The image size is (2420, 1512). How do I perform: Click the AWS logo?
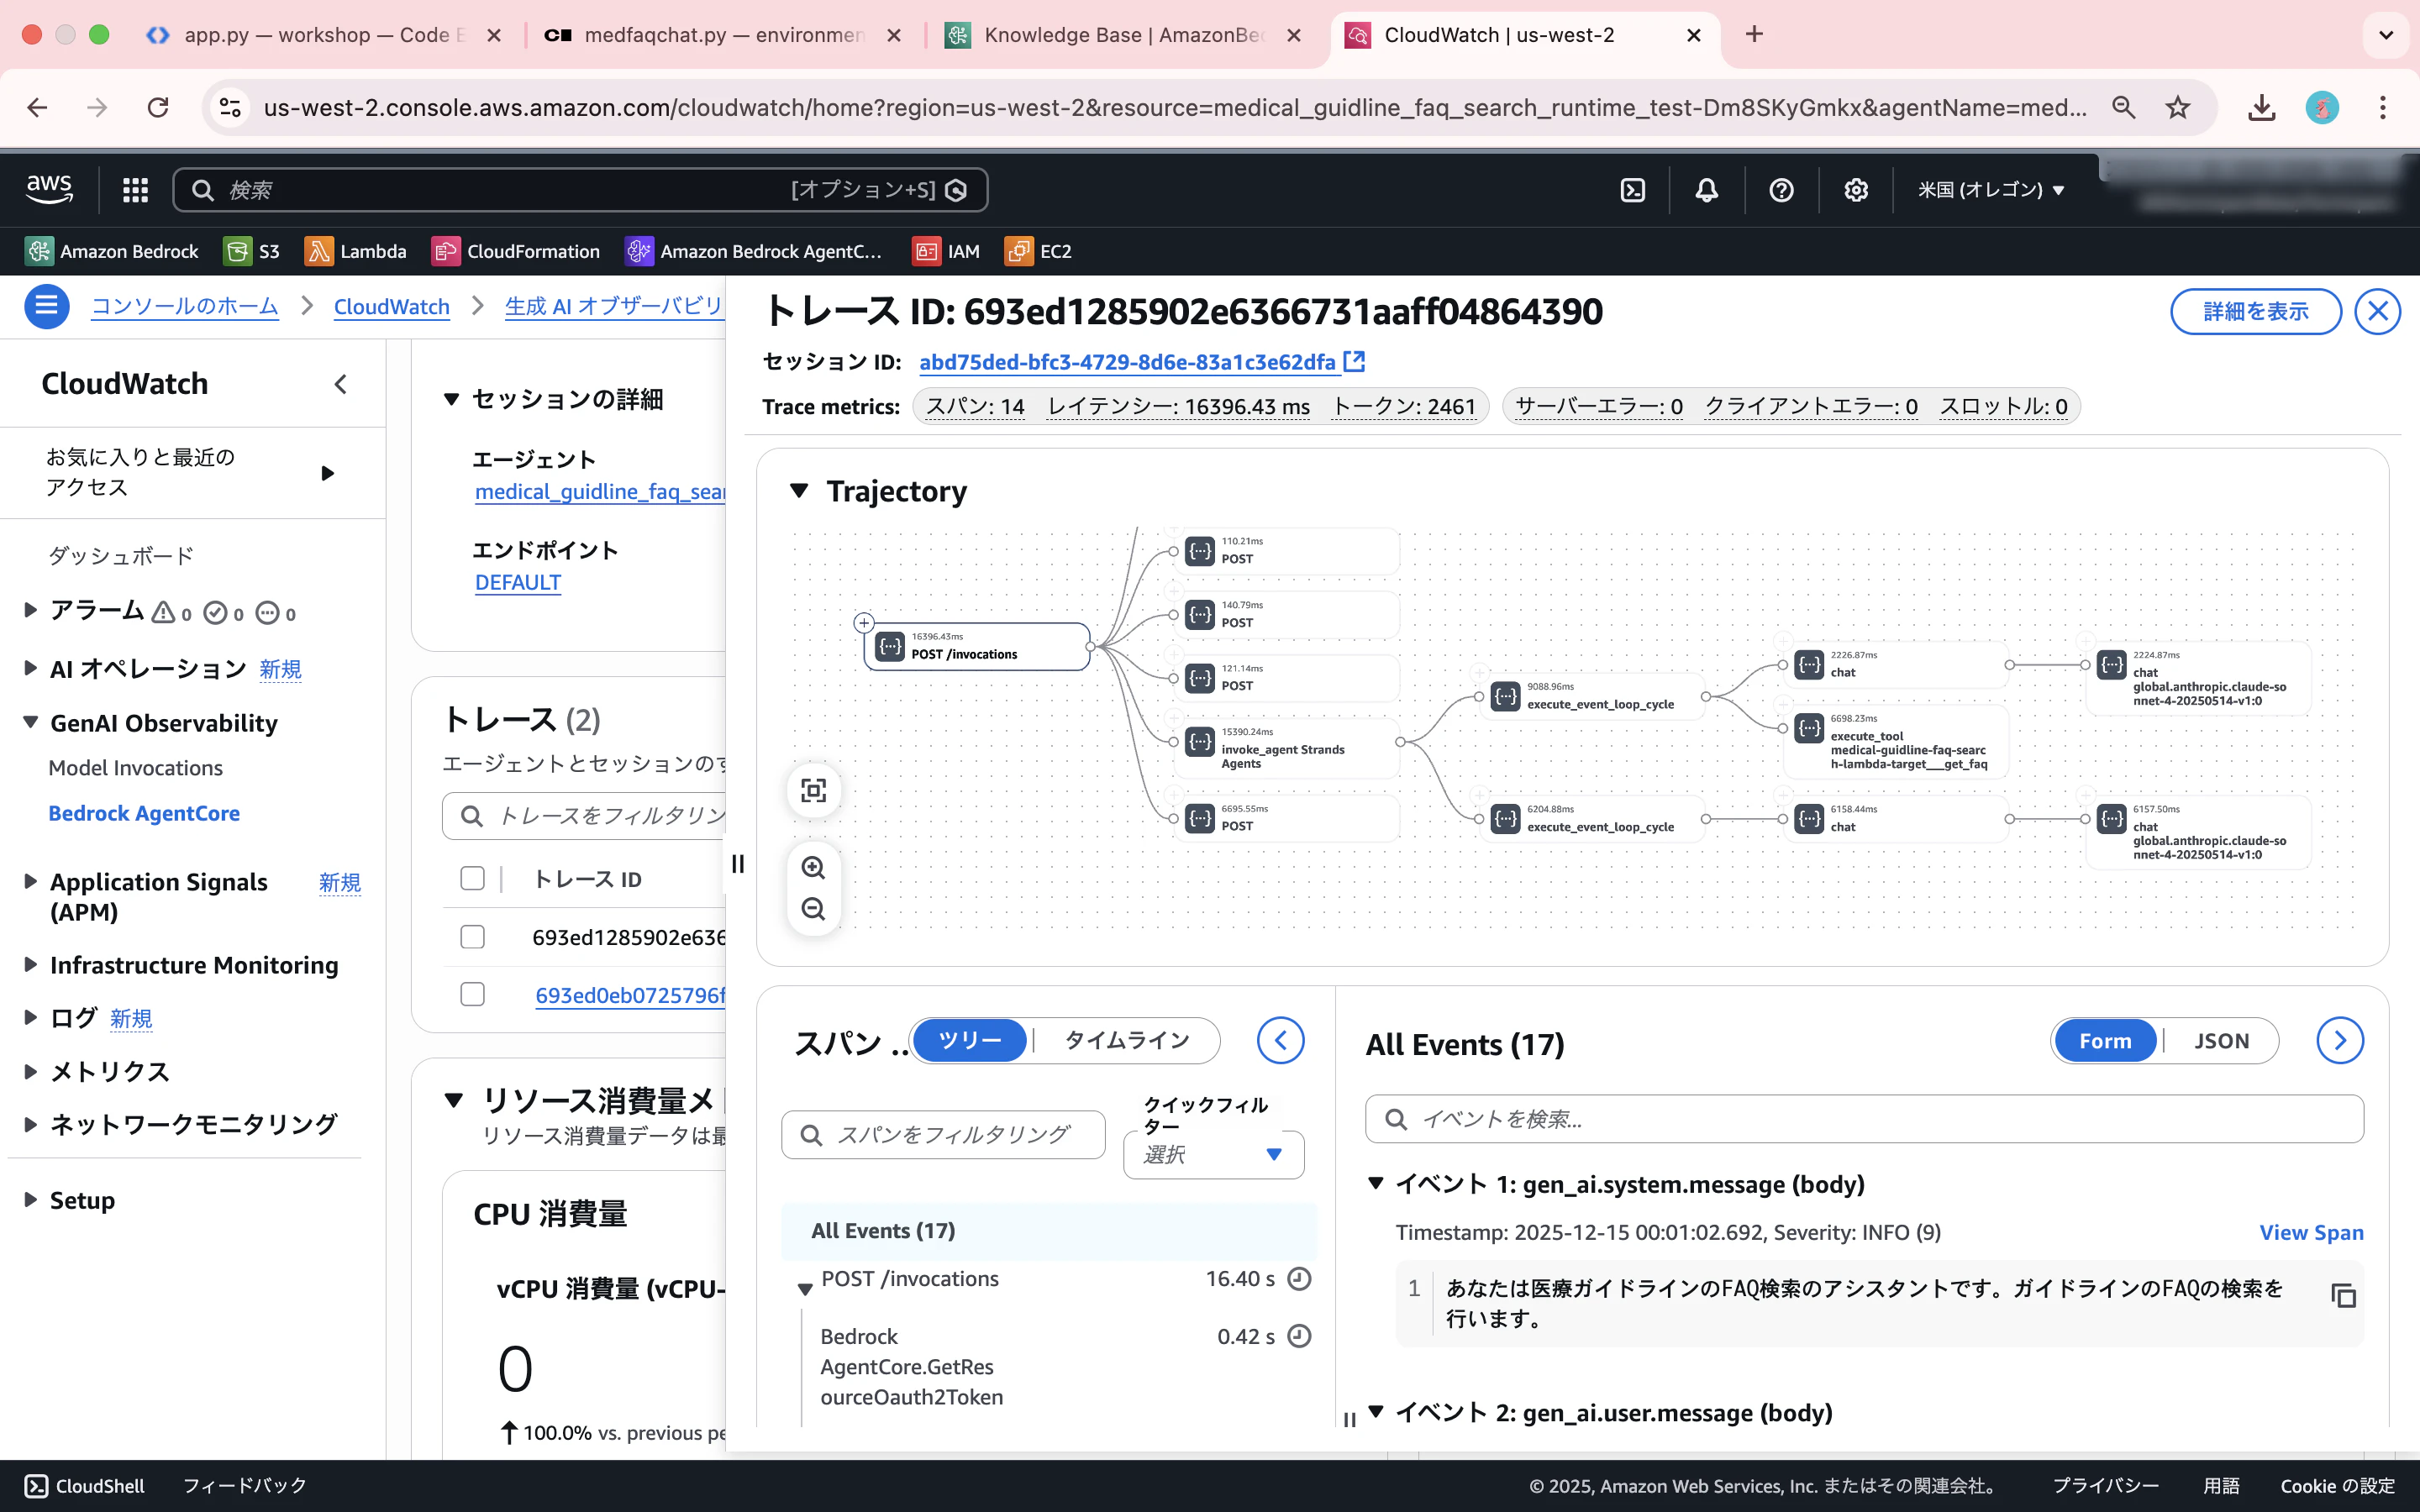pyautogui.click(x=49, y=189)
